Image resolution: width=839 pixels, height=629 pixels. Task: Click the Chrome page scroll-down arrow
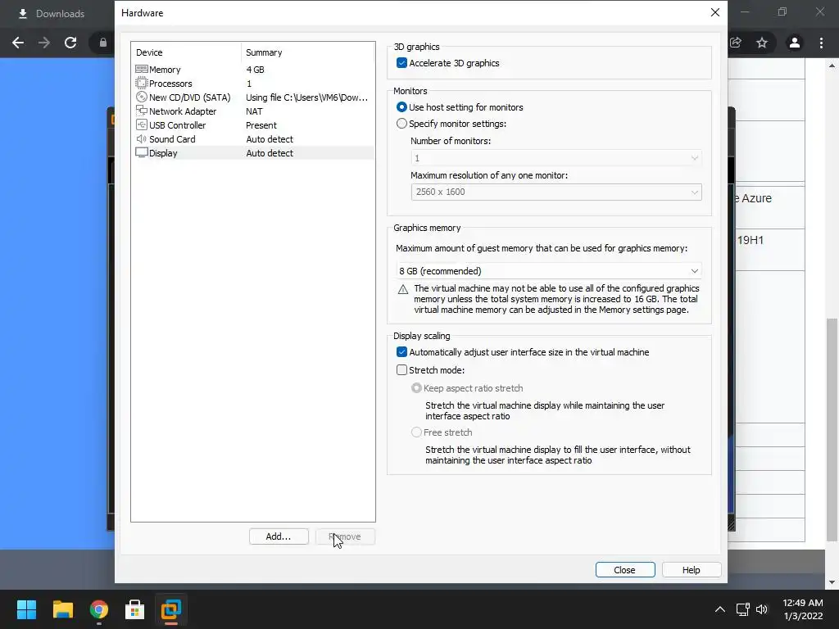(x=832, y=582)
